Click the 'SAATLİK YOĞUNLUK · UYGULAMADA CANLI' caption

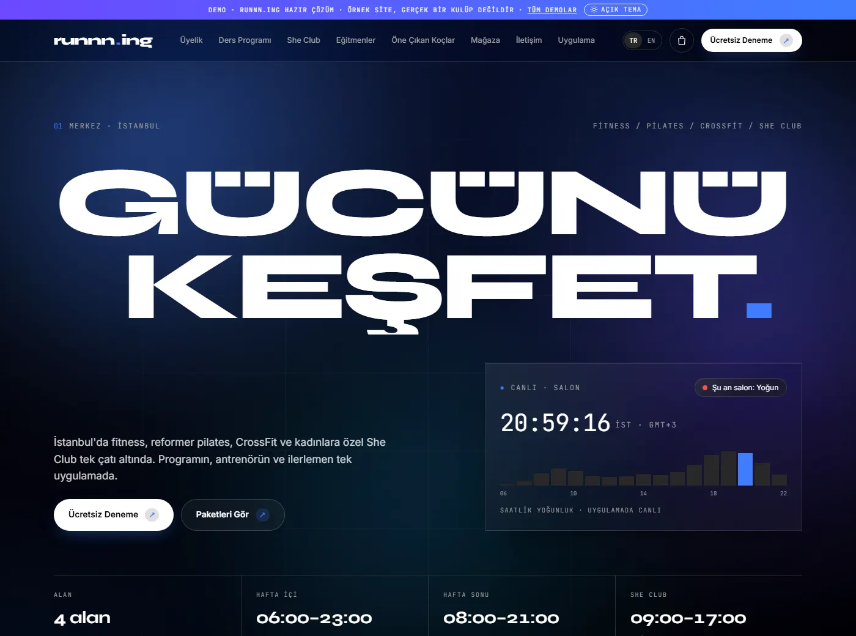581,510
